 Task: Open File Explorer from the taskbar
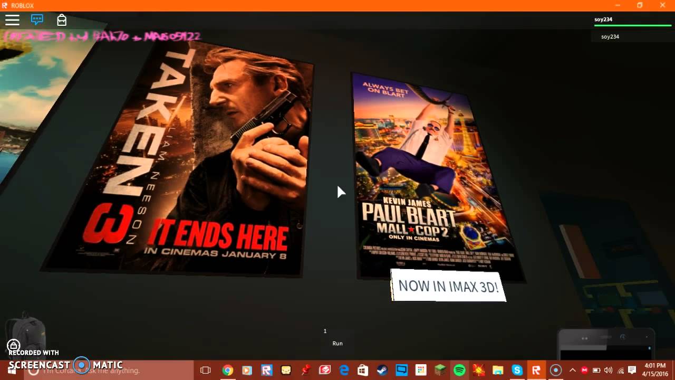[x=497, y=370]
